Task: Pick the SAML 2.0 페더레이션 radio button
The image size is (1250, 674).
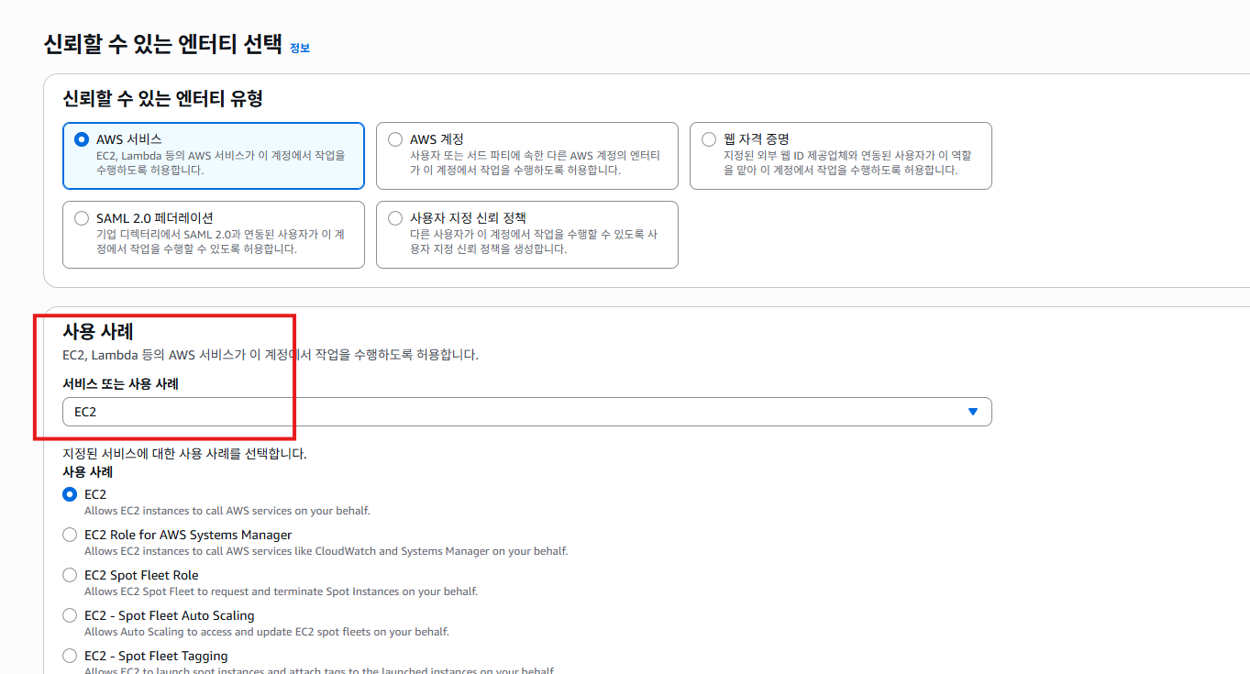Action: [82, 218]
